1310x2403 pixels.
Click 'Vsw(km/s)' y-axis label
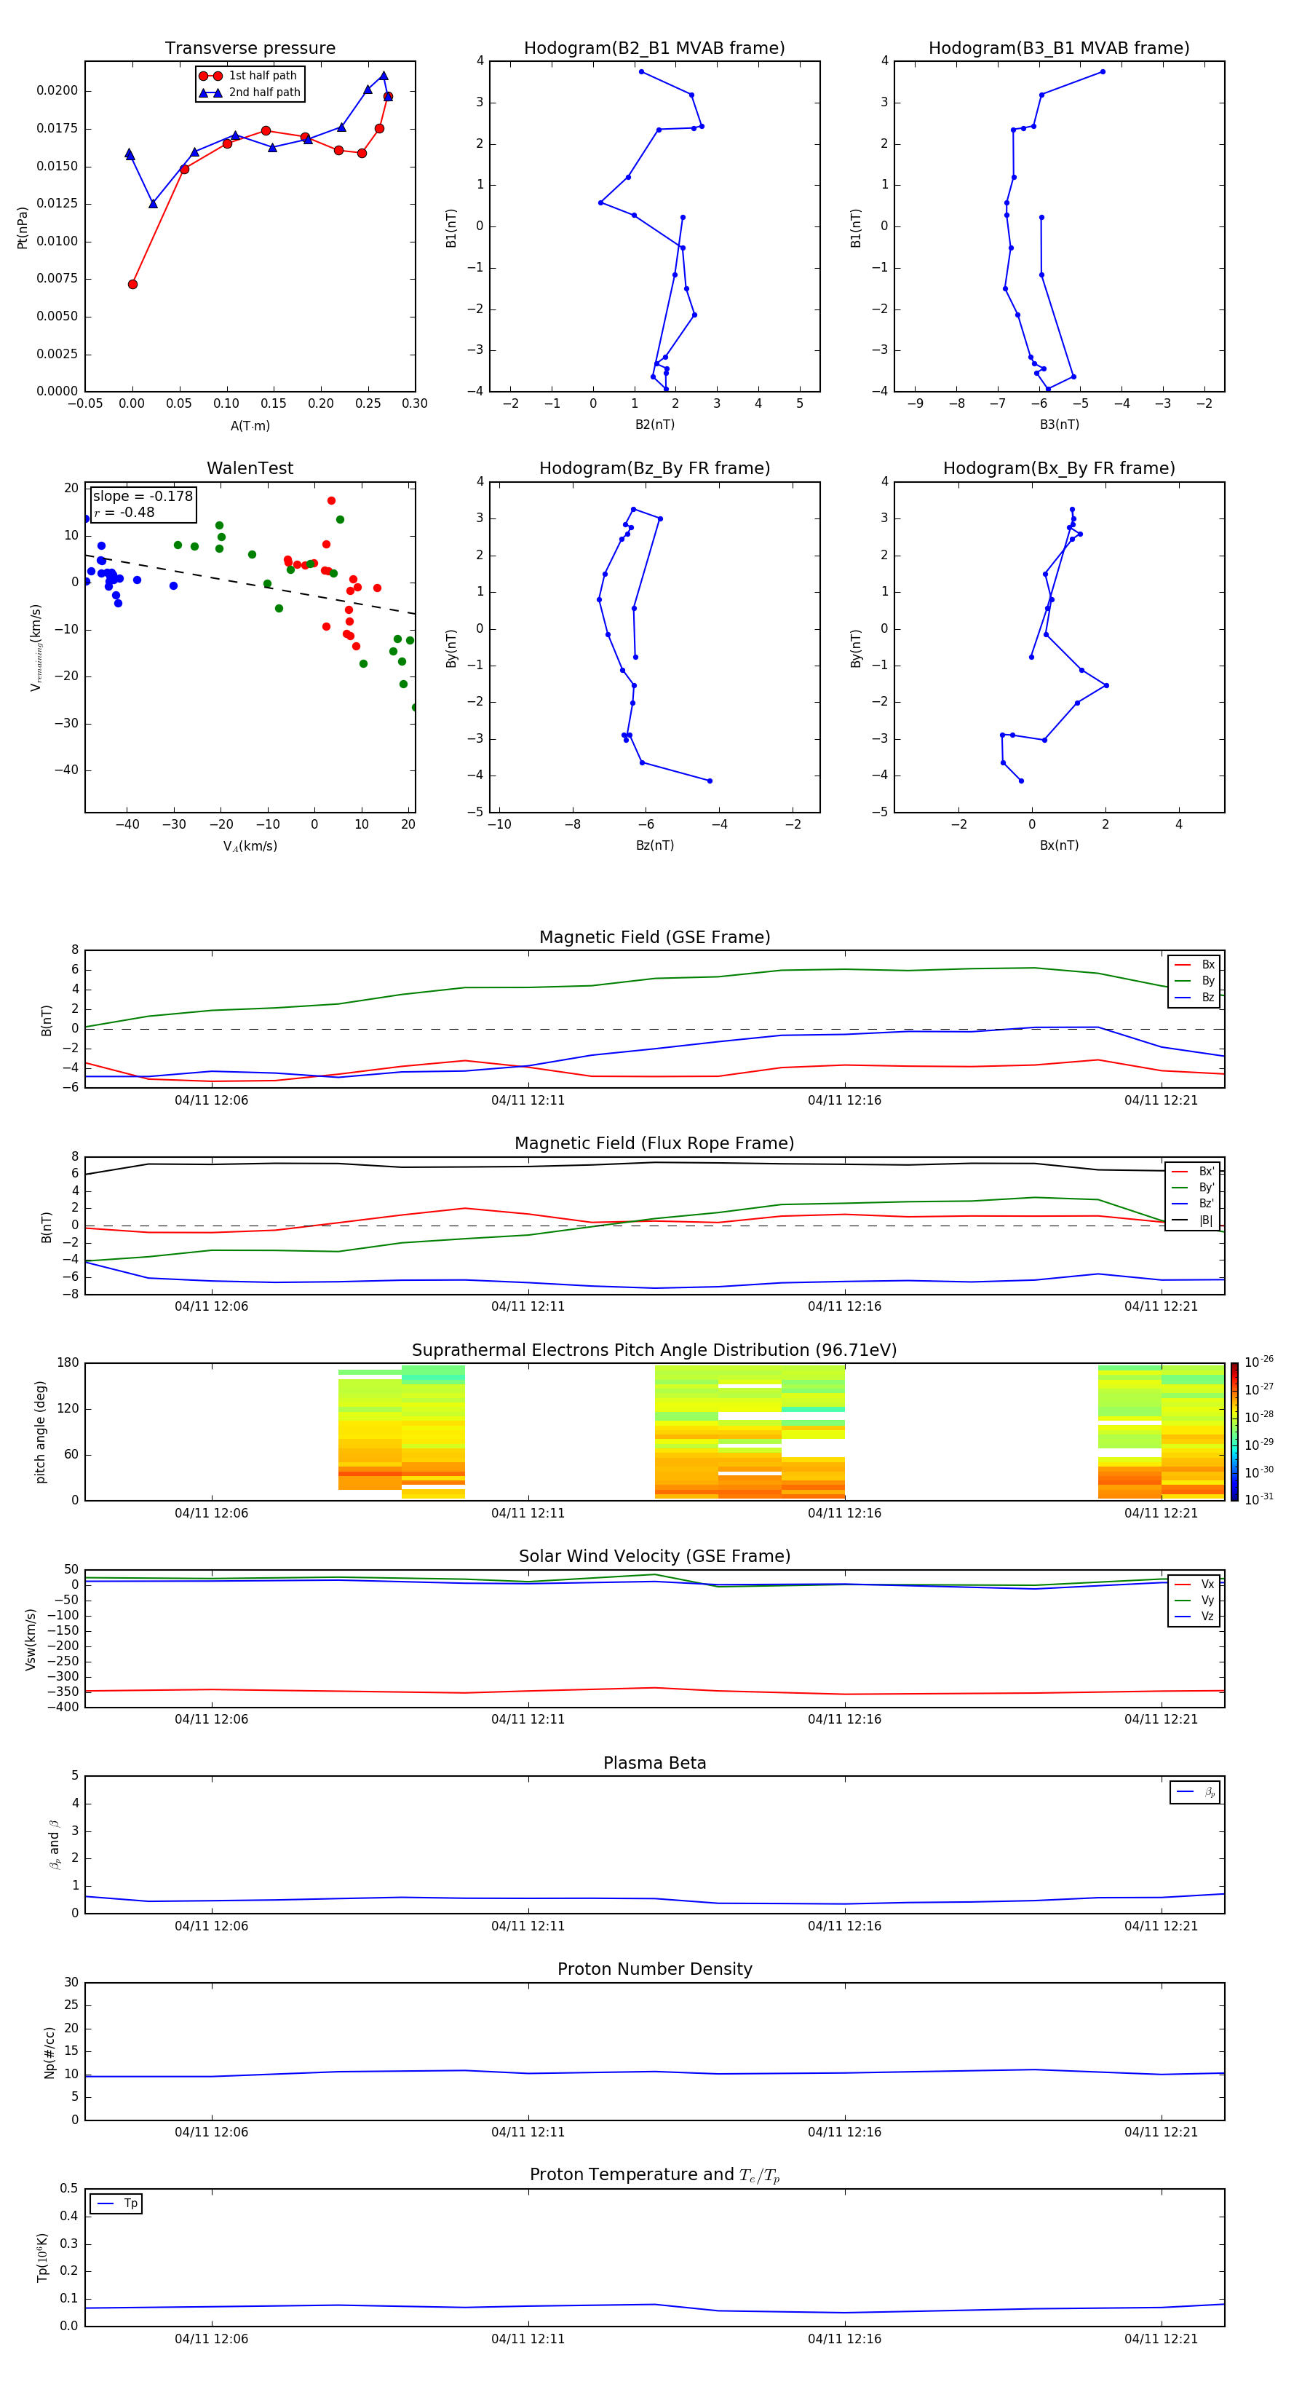(30, 1639)
